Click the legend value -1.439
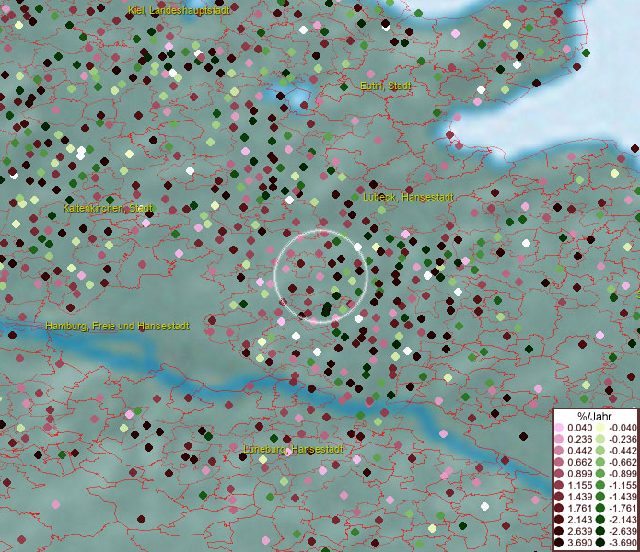 tap(623, 497)
